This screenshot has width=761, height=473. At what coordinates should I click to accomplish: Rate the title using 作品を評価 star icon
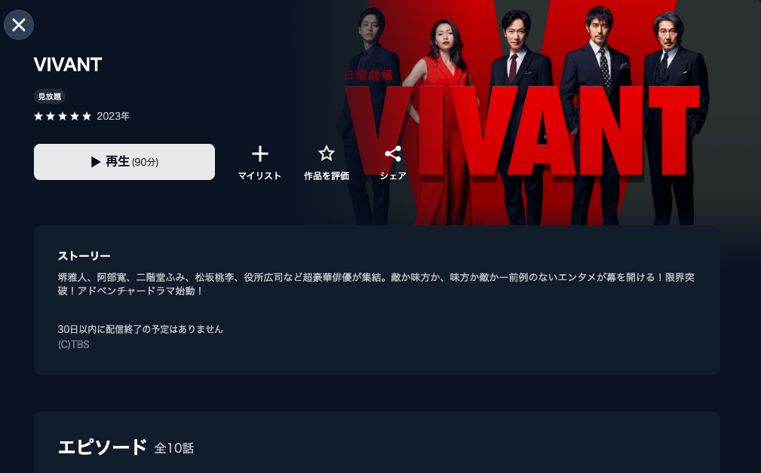(326, 154)
